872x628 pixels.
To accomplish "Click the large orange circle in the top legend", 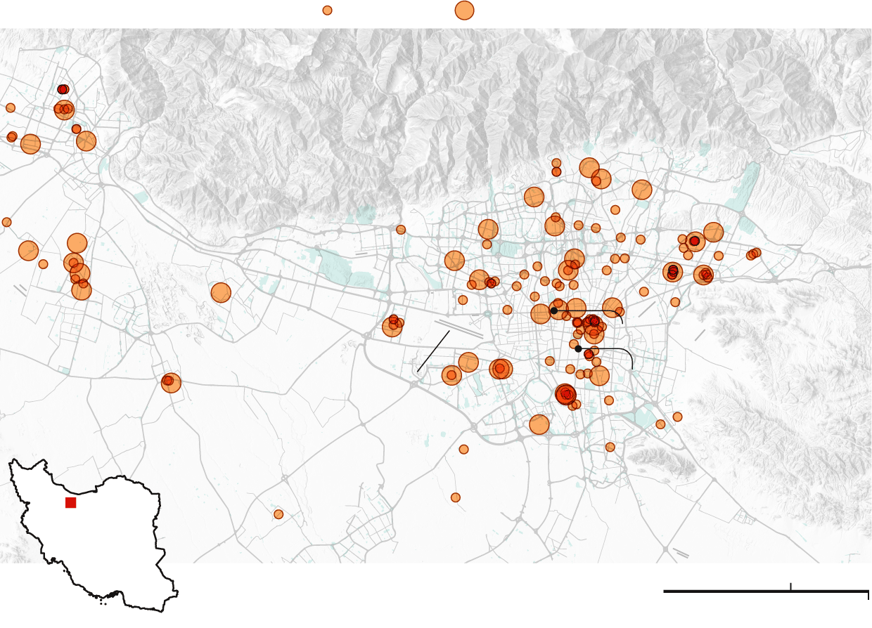I will point(464,11).
